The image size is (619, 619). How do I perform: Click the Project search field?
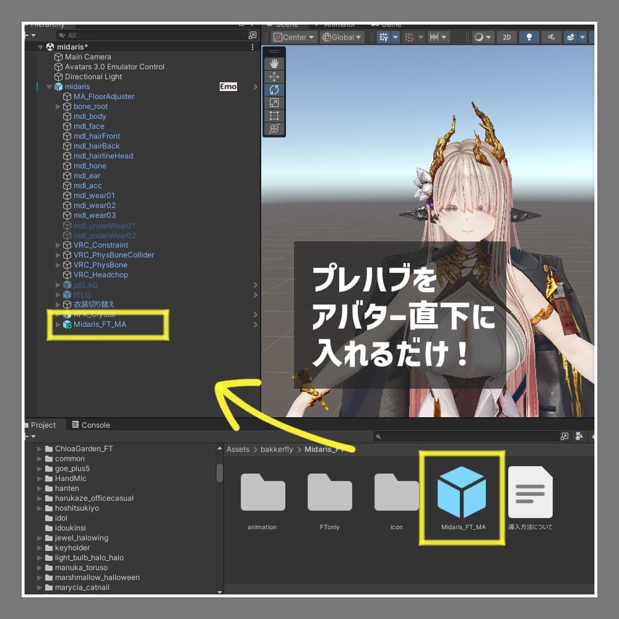pyautogui.click(x=466, y=436)
